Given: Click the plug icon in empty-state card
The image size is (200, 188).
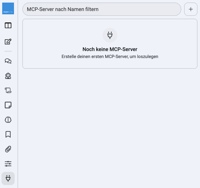Looking at the screenshot, I should pos(110,35).
